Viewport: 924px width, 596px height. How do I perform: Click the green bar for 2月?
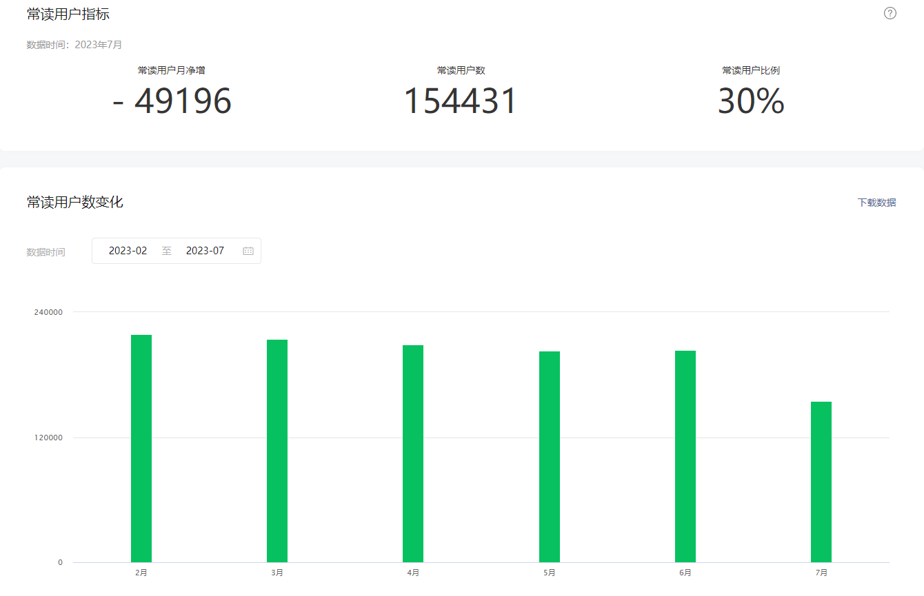coord(141,449)
